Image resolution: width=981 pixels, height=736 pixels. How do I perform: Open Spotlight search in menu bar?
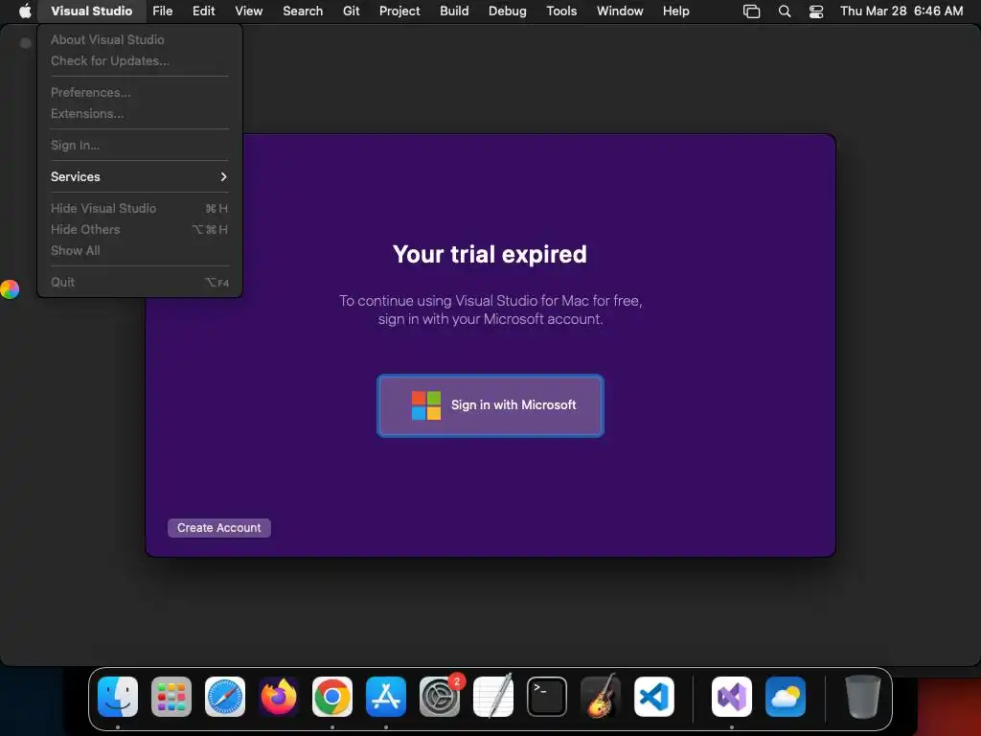(x=785, y=11)
